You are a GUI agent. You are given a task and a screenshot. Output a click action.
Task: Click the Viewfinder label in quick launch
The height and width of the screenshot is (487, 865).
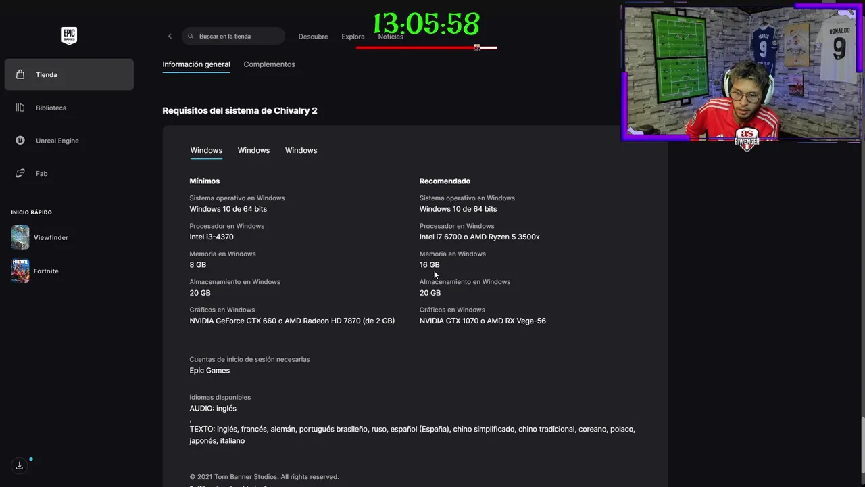click(x=51, y=237)
